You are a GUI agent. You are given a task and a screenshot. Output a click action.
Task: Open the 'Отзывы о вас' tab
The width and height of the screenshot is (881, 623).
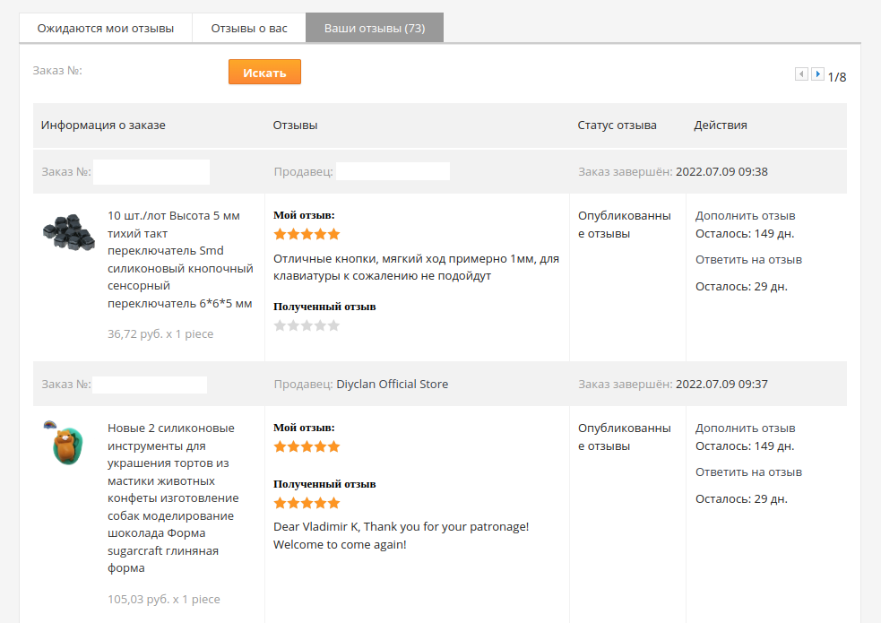click(249, 28)
